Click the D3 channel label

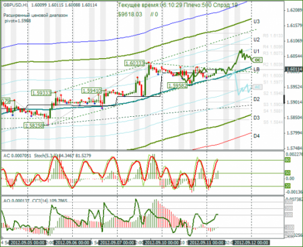point(256,117)
